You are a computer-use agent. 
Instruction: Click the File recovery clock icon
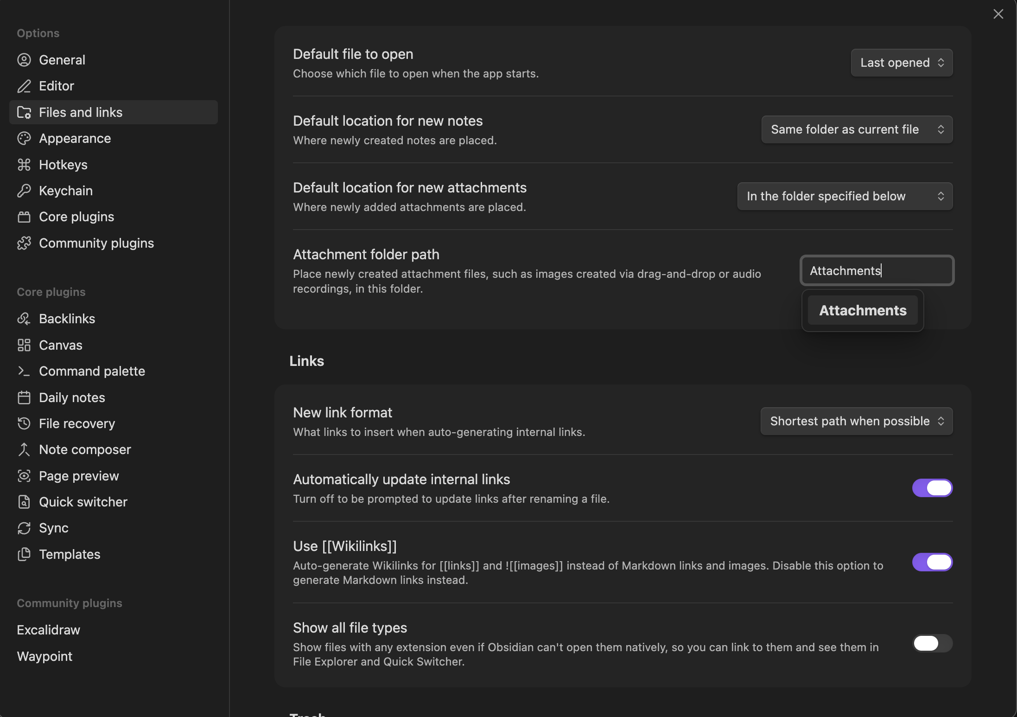click(x=24, y=423)
